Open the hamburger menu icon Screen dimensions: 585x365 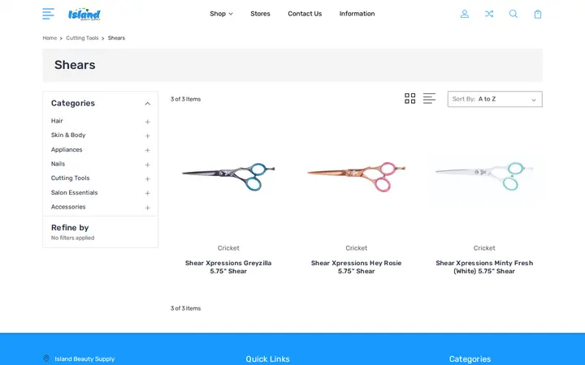pyautogui.click(x=48, y=14)
